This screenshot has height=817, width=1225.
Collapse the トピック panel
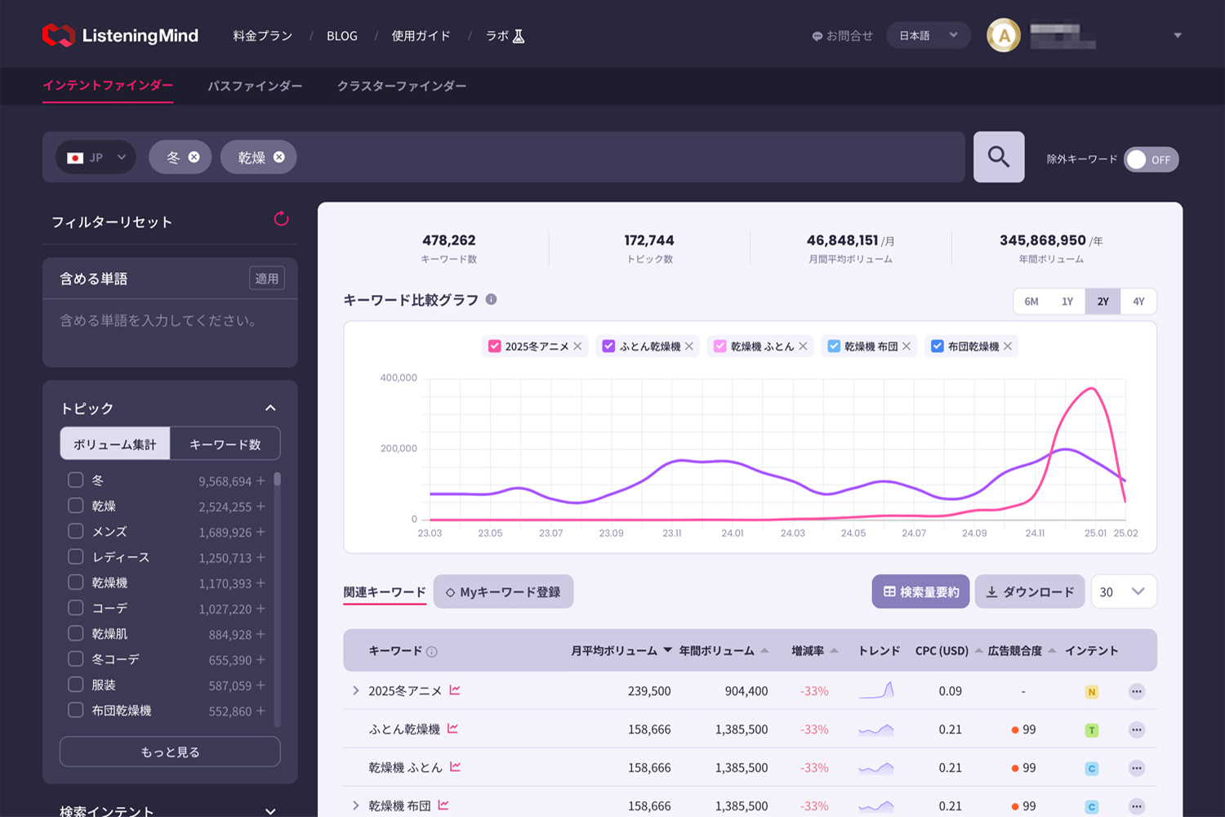coord(270,408)
